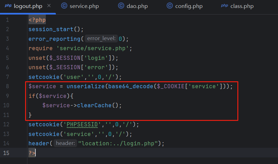Click the 'service/service.php' string
Image resolution: width=278 pixels, height=164 pixels.
point(93,48)
